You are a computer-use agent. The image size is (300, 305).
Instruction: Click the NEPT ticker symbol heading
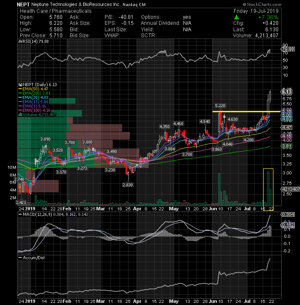23,4
